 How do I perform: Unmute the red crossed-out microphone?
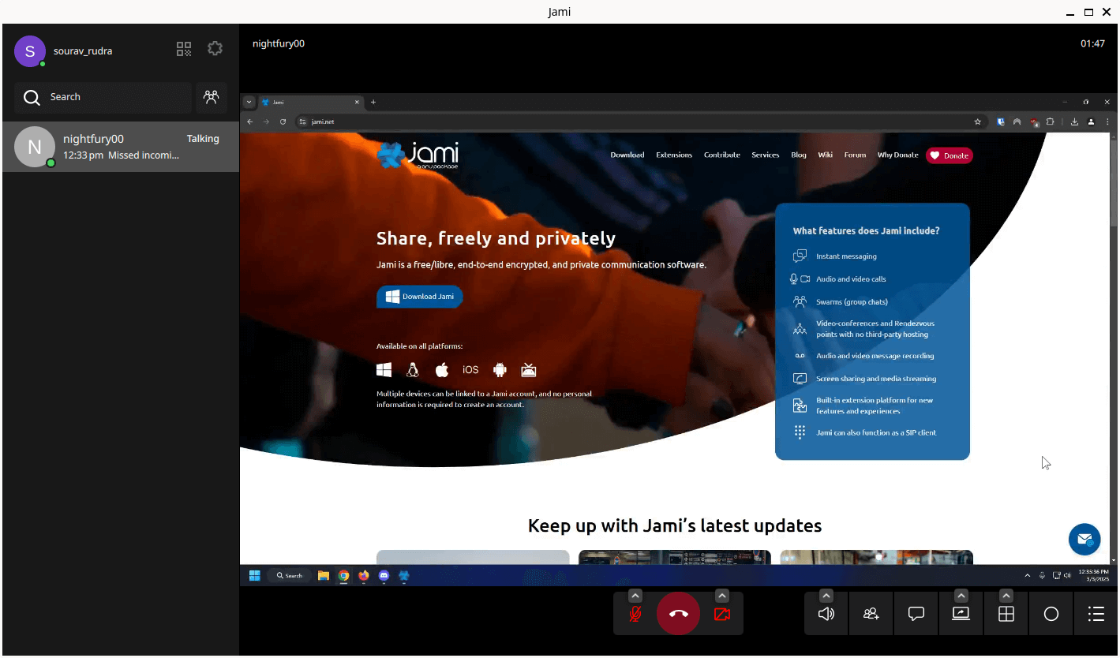point(635,613)
